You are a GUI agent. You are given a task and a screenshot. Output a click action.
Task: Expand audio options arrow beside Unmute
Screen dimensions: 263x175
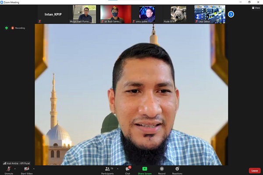15,168
